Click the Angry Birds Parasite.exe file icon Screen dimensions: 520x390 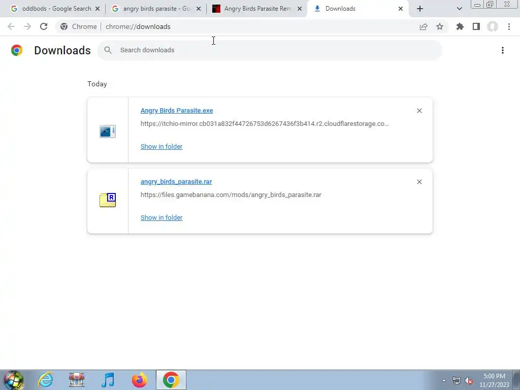click(x=108, y=132)
